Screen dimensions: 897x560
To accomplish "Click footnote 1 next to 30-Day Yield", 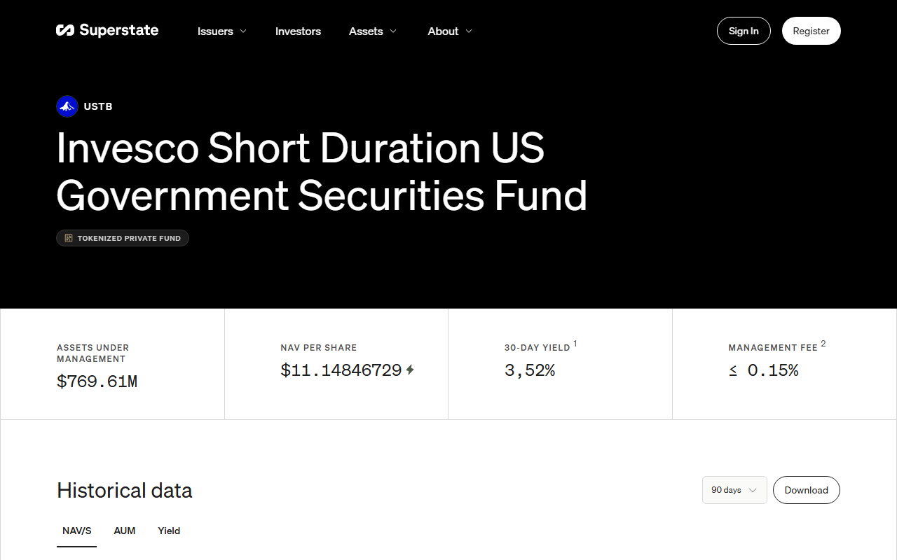I will pos(575,343).
